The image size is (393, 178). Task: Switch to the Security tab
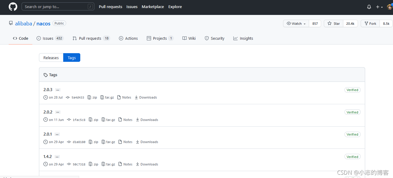(214, 38)
